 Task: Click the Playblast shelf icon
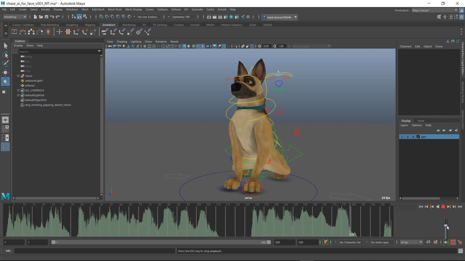[14, 32]
